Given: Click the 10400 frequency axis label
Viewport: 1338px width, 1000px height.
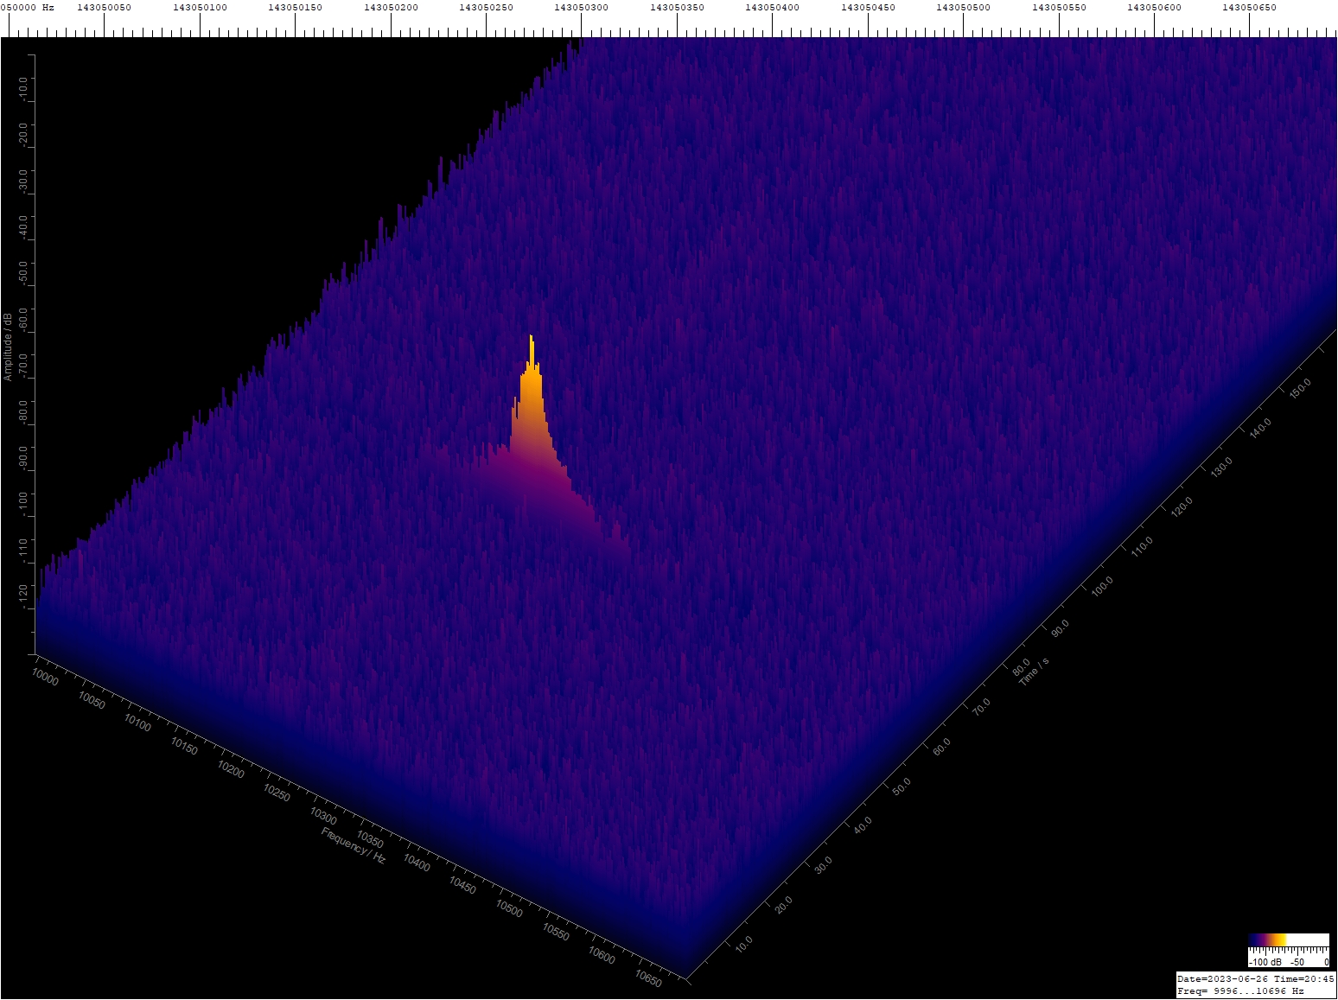Looking at the screenshot, I should (x=417, y=863).
